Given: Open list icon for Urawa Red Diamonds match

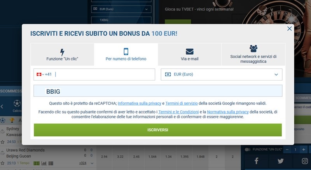Looking at the screenshot, I should [x=51, y=163].
